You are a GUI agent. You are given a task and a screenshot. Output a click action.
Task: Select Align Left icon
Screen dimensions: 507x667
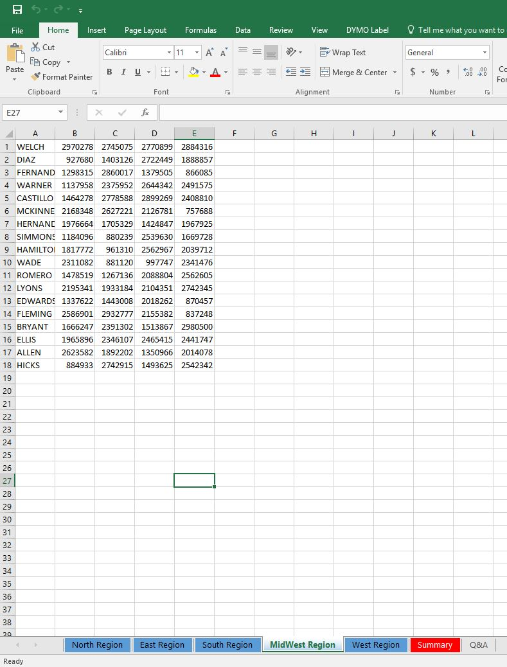coord(243,72)
